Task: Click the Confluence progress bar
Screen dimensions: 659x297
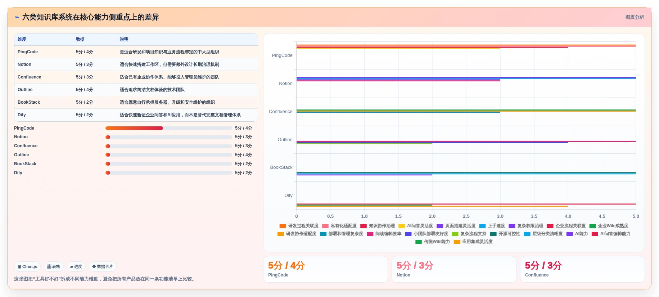Action: 169,146
